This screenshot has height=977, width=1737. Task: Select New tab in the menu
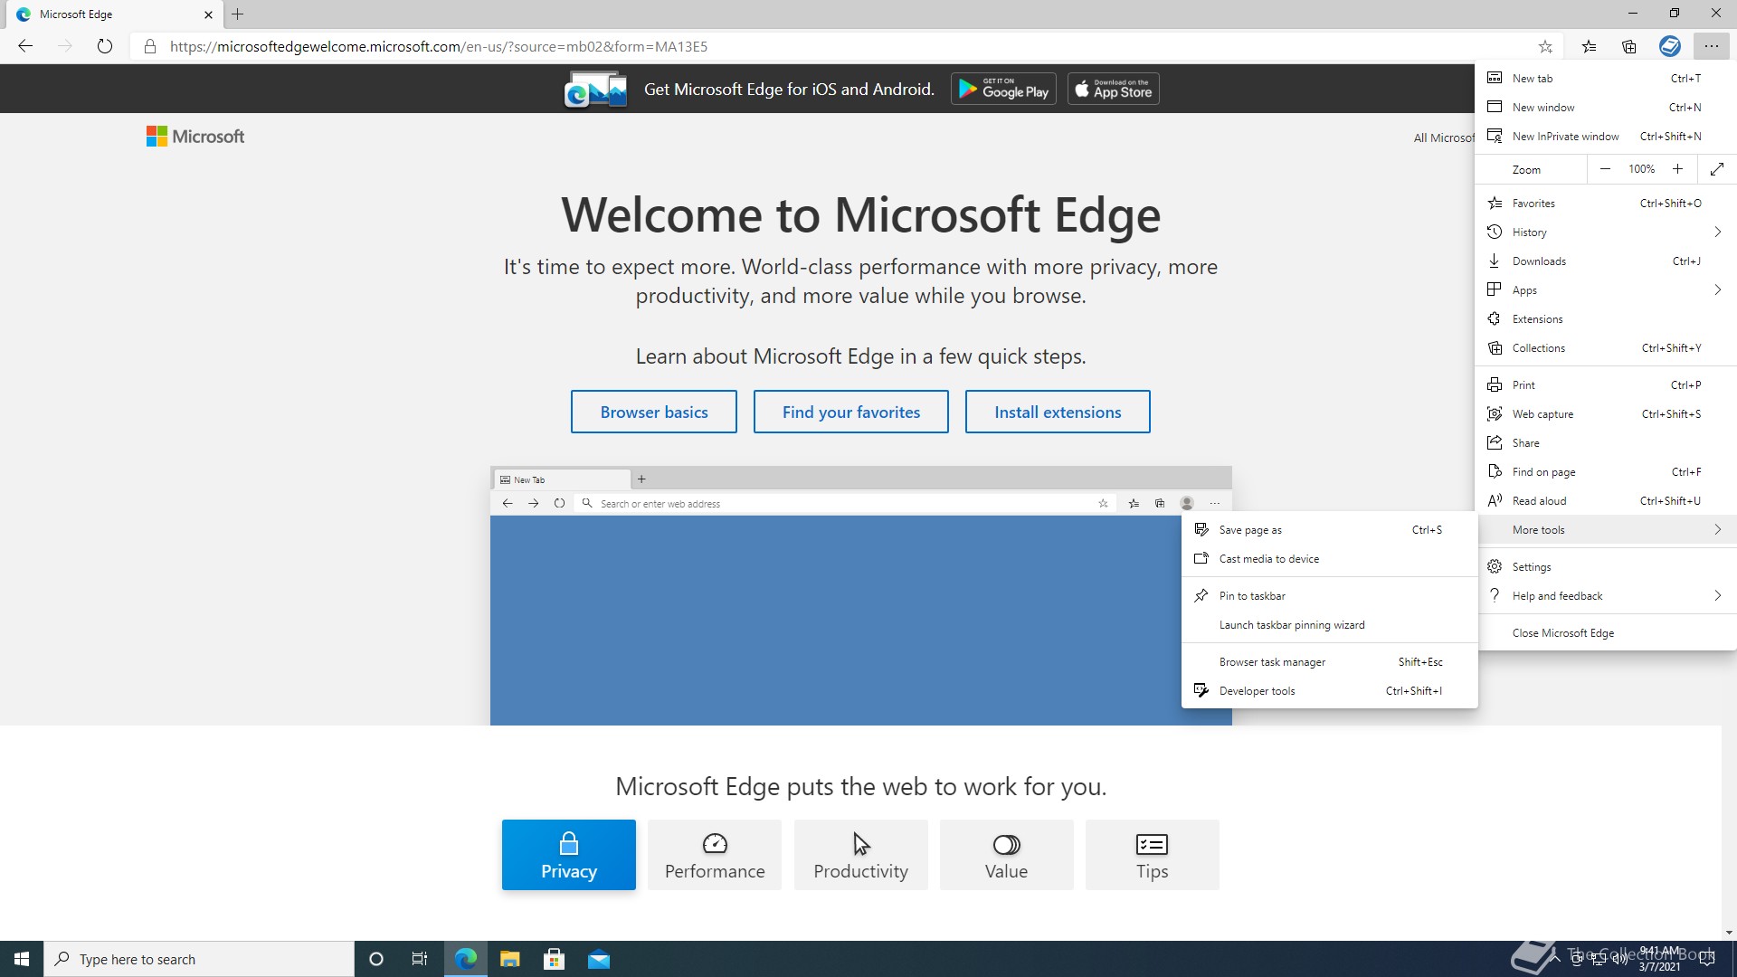(1606, 79)
